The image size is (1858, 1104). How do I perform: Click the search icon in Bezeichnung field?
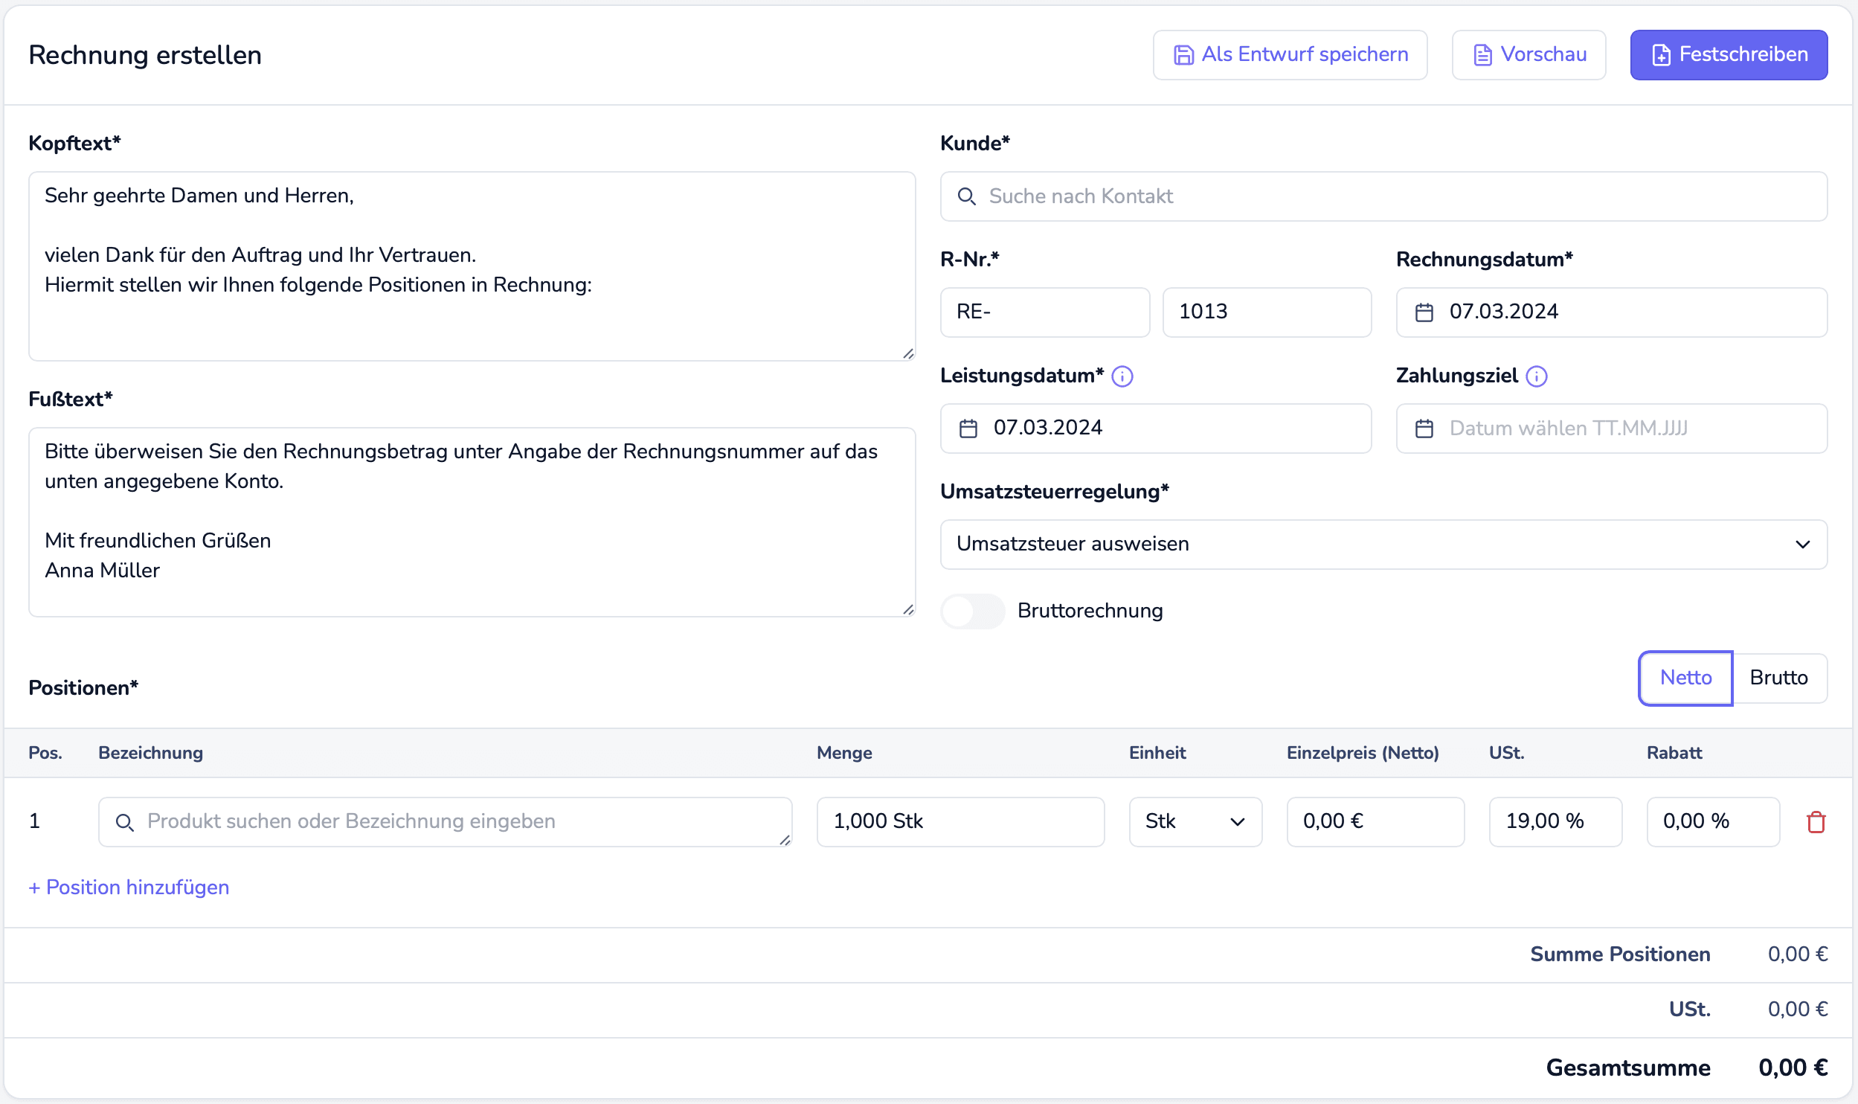tap(125, 822)
